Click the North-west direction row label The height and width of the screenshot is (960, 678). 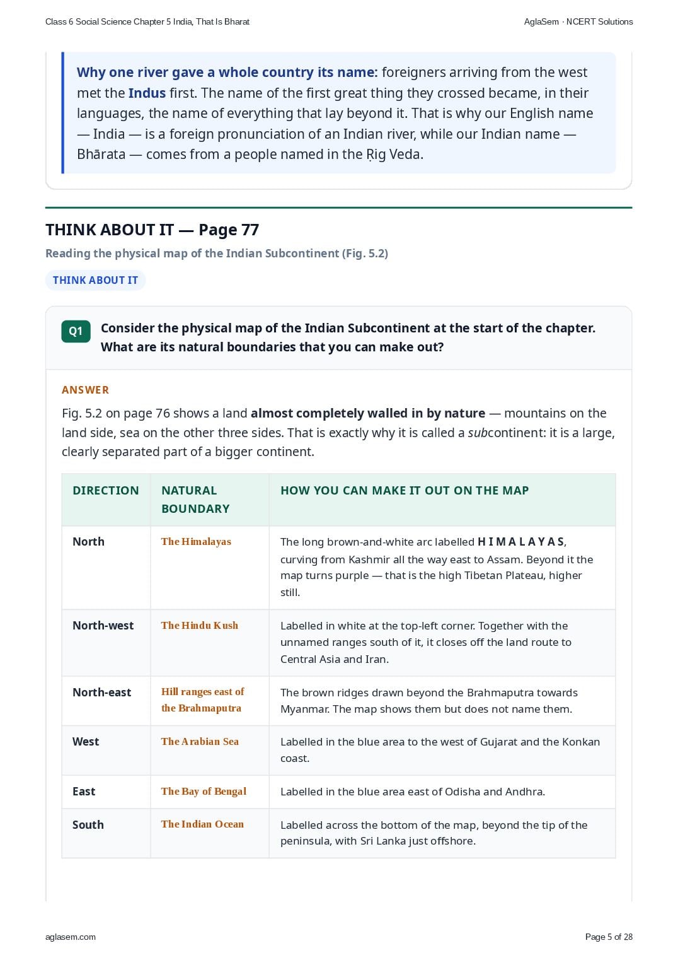point(103,626)
